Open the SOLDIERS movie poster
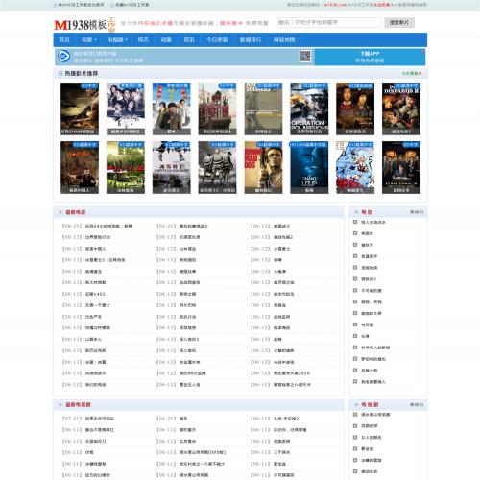The image size is (480, 480). tap(263, 108)
